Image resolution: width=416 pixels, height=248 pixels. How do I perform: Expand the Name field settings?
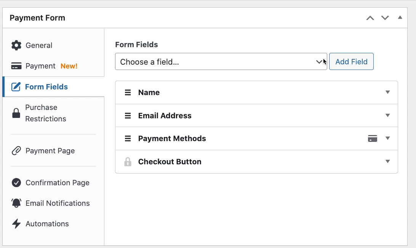pyautogui.click(x=387, y=92)
